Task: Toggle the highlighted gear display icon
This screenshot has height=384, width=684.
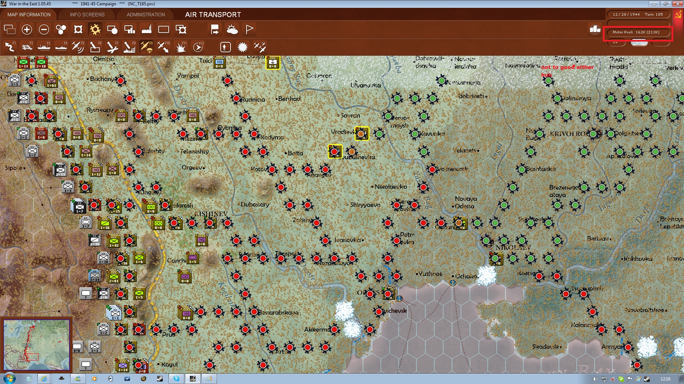Action: click(95, 30)
